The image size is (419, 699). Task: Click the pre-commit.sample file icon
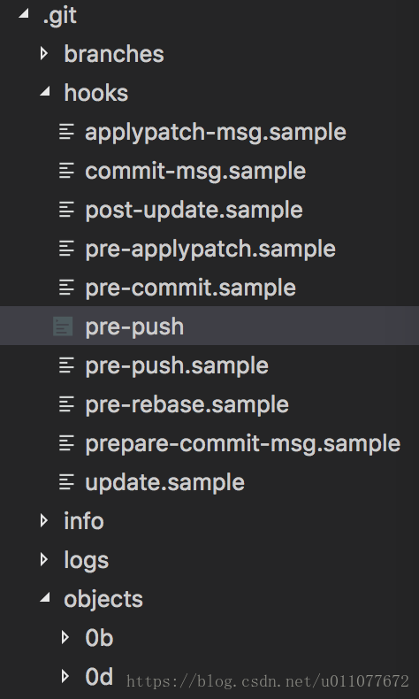tap(67, 288)
